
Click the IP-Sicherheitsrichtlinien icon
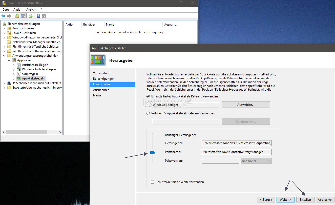point(9,83)
